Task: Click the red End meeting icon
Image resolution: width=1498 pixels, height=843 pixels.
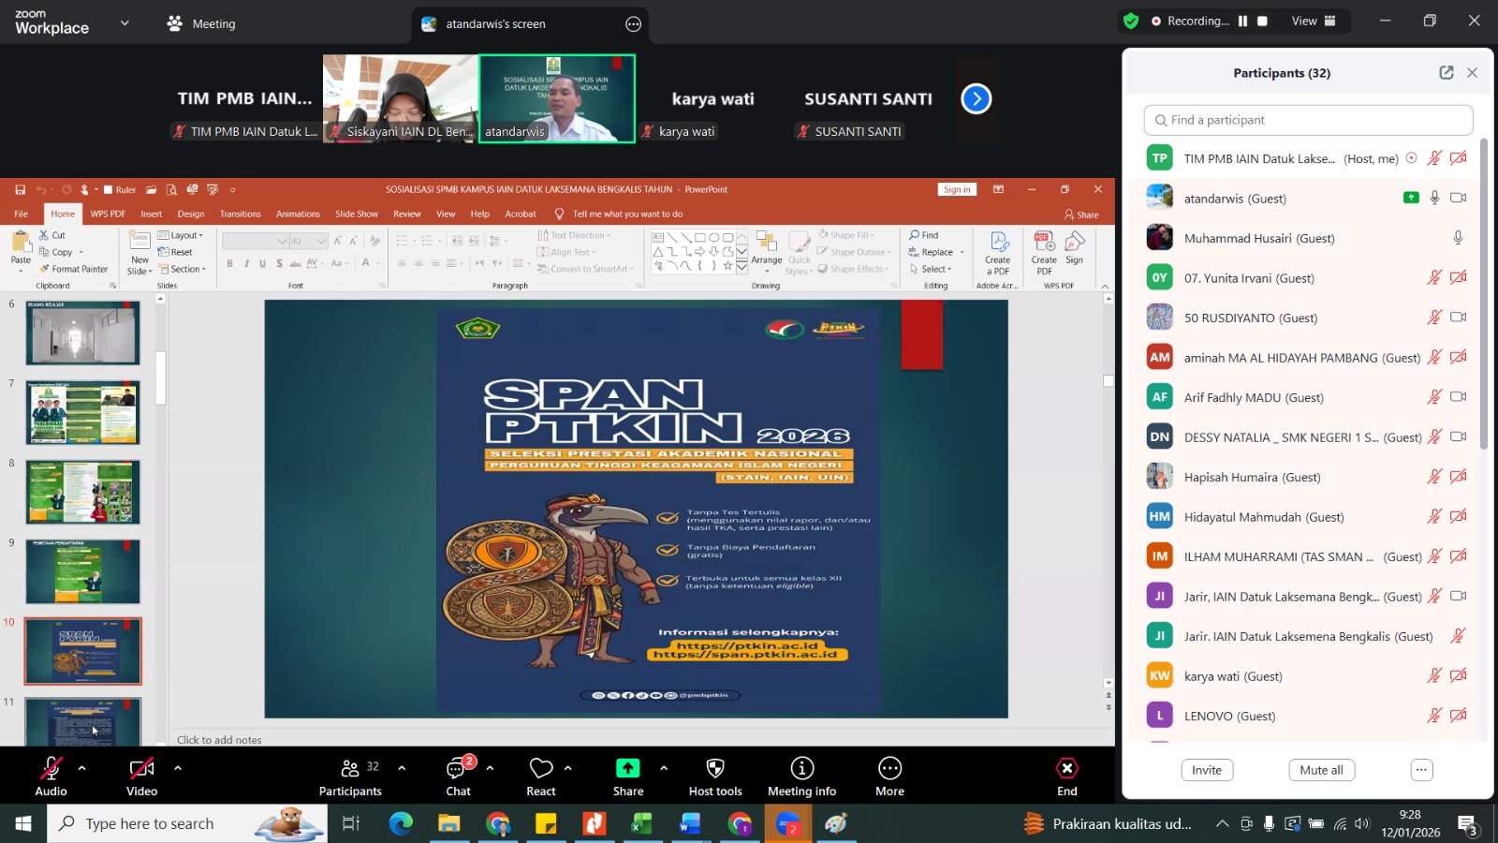Action: pos(1066,769)
